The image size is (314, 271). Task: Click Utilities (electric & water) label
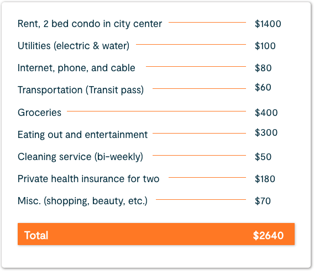(74, 46)
